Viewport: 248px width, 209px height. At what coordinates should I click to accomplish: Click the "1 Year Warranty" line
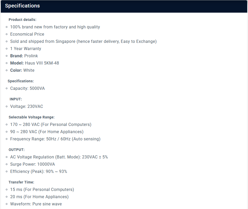(x=26, y=49)
